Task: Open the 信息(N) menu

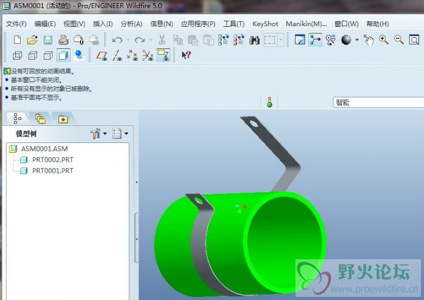Action: click(161, 24)
